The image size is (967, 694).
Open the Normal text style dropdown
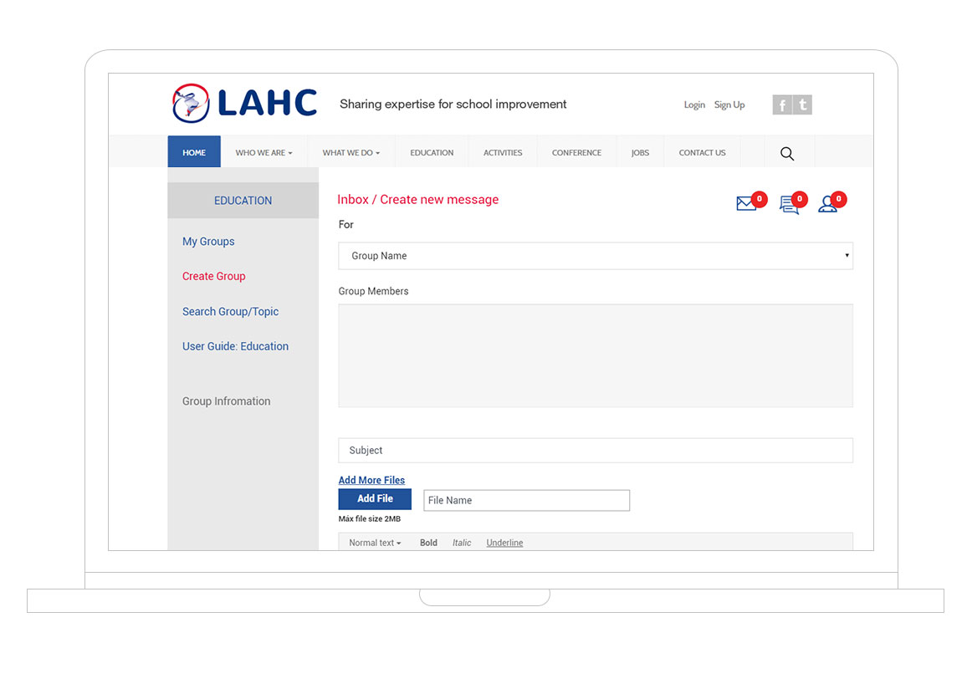(375, 543)
